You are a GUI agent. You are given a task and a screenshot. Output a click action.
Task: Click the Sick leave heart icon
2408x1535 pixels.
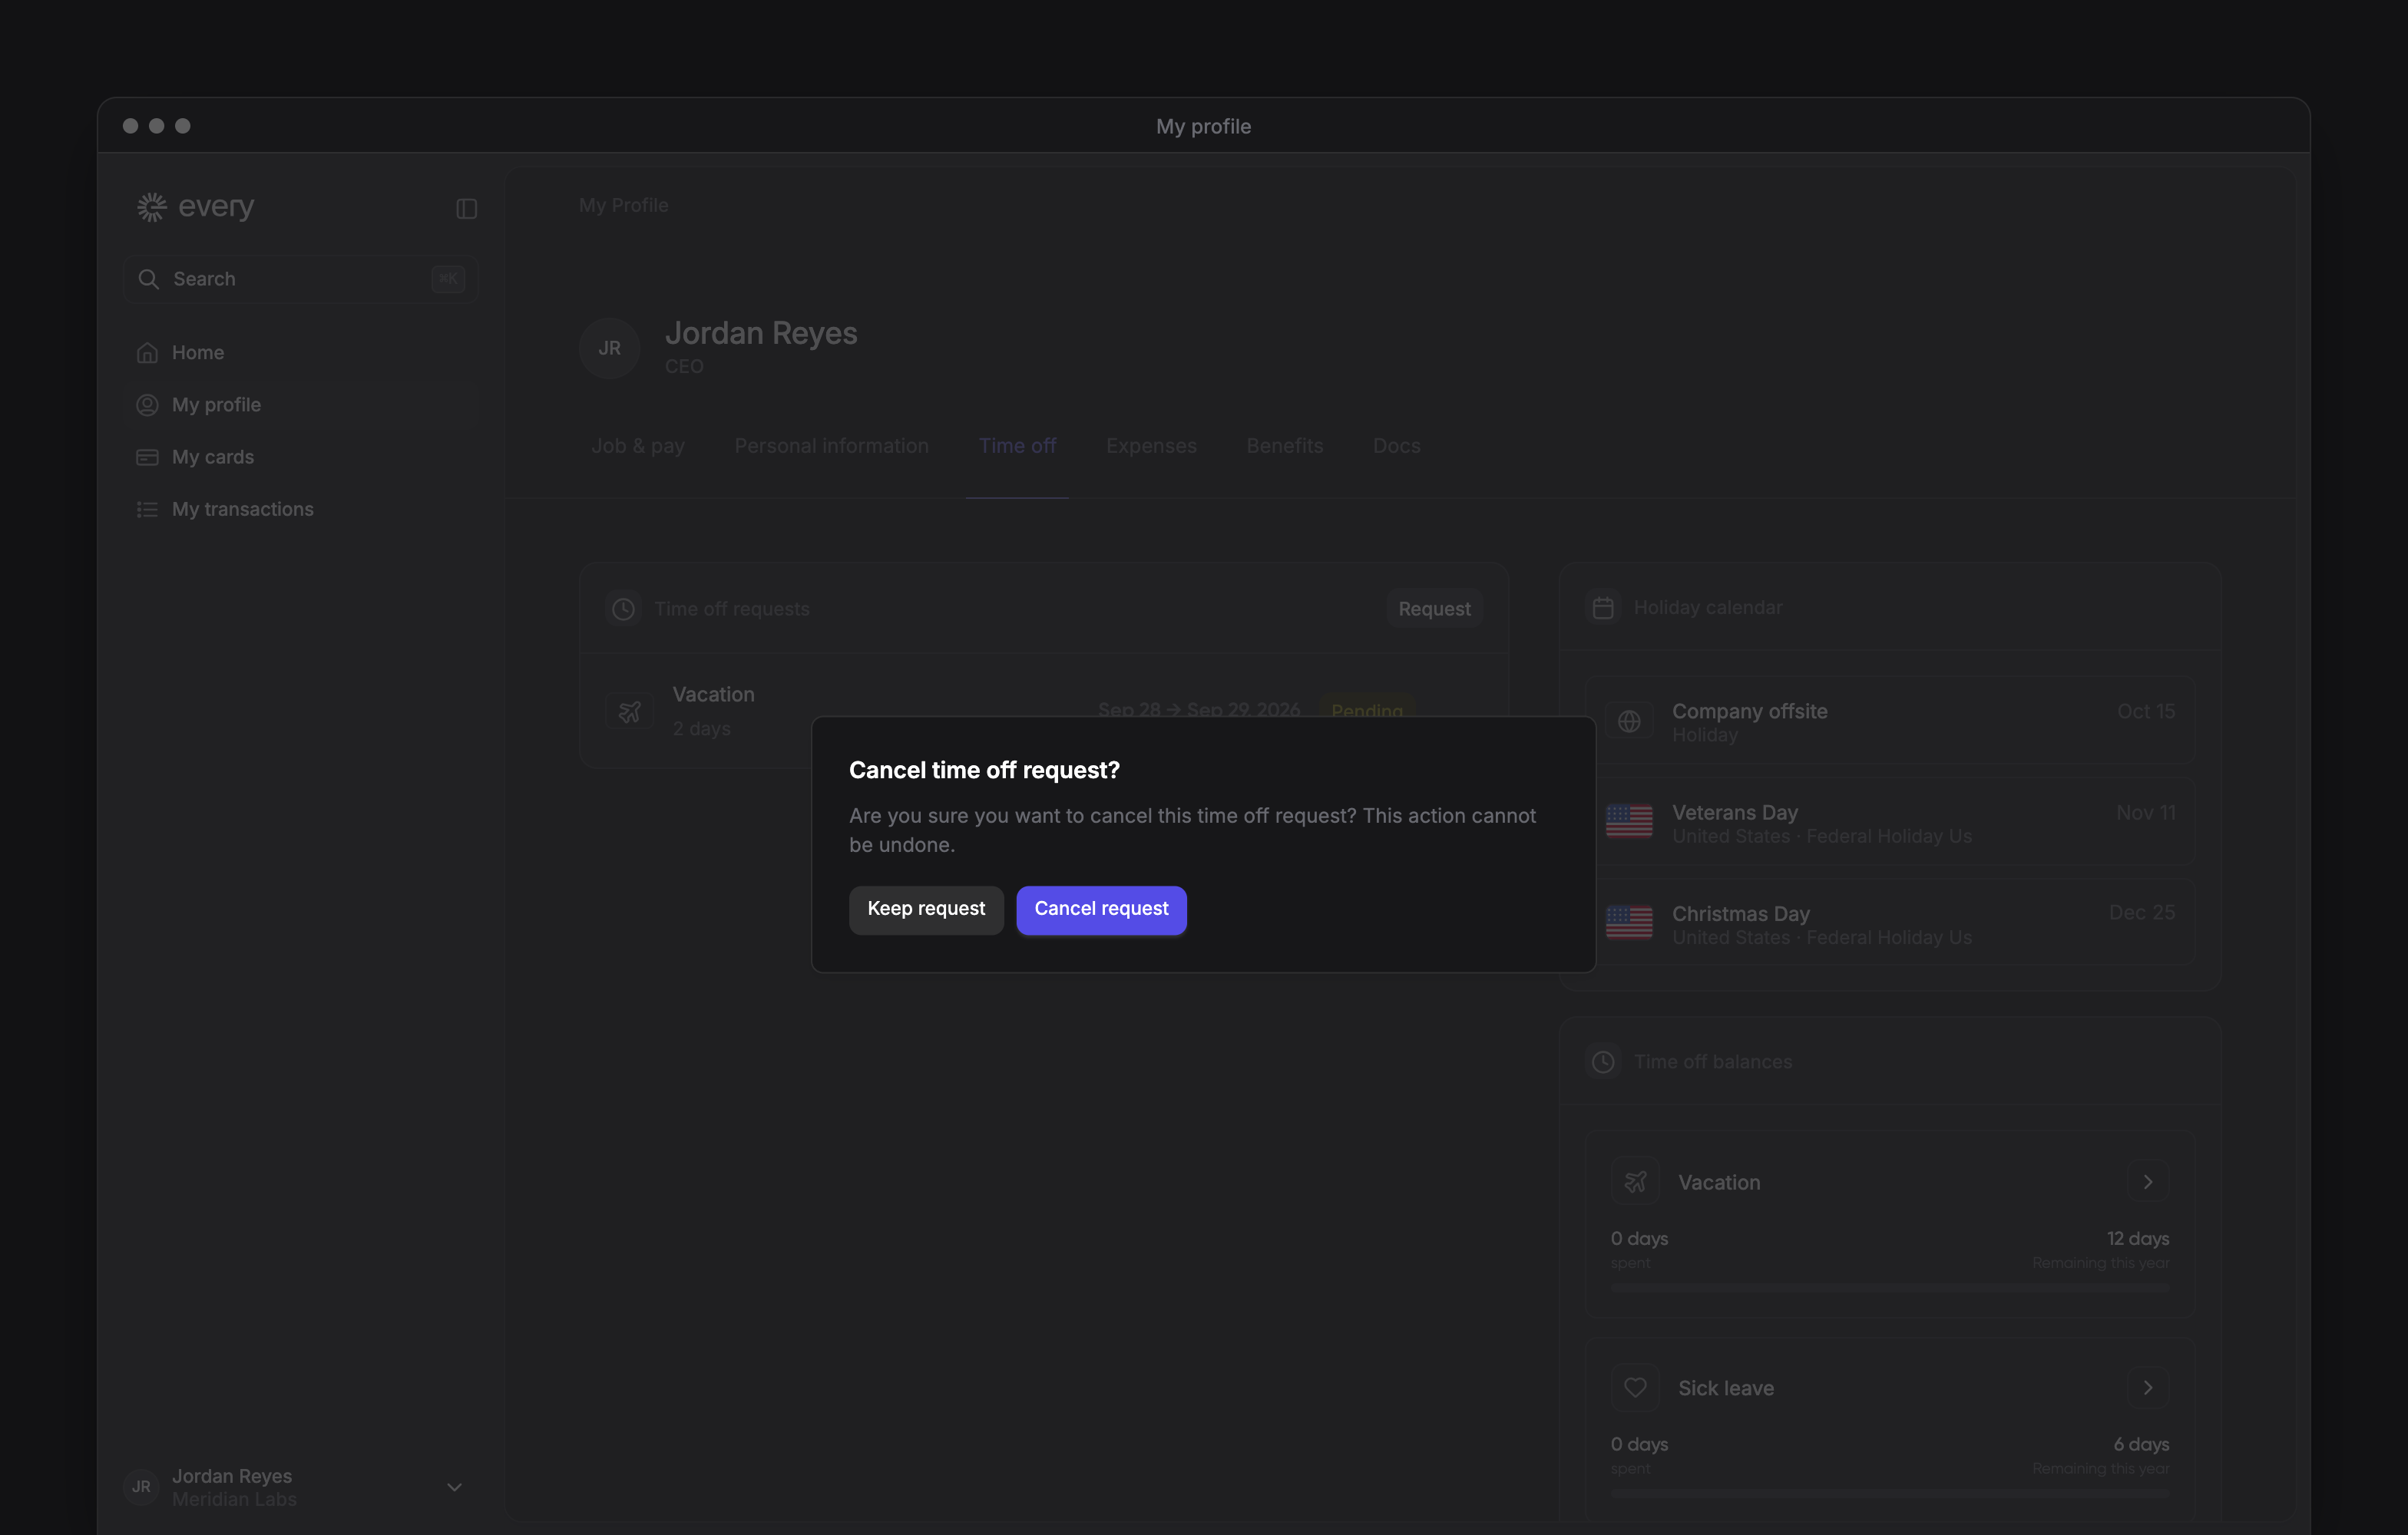click(1635, 1388)
